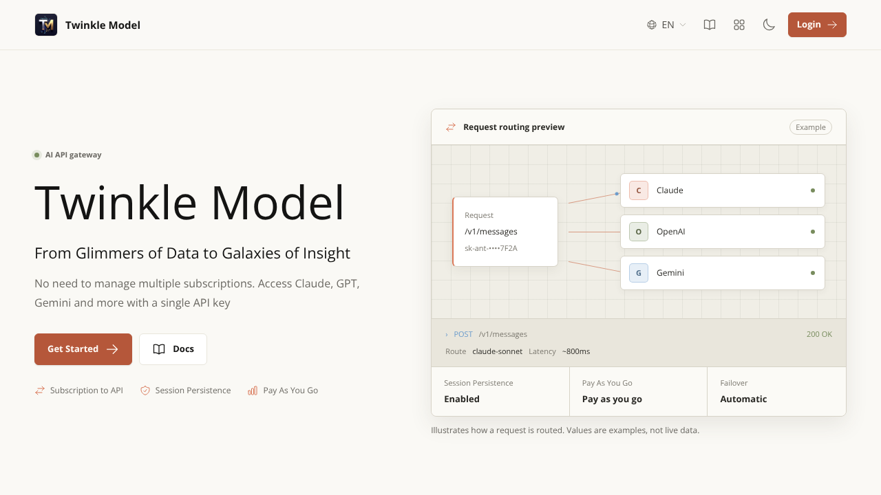Click the sk-ant API key text

click(491, 248)
